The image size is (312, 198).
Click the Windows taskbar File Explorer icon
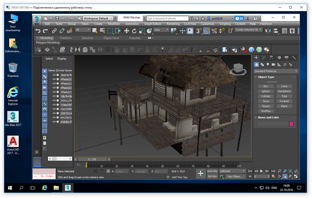(x=56, y=187)
